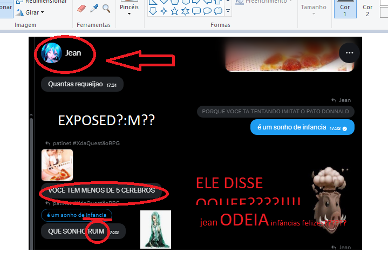Click the scrollbar inside the canvas screenshot

tap(31, 183)
